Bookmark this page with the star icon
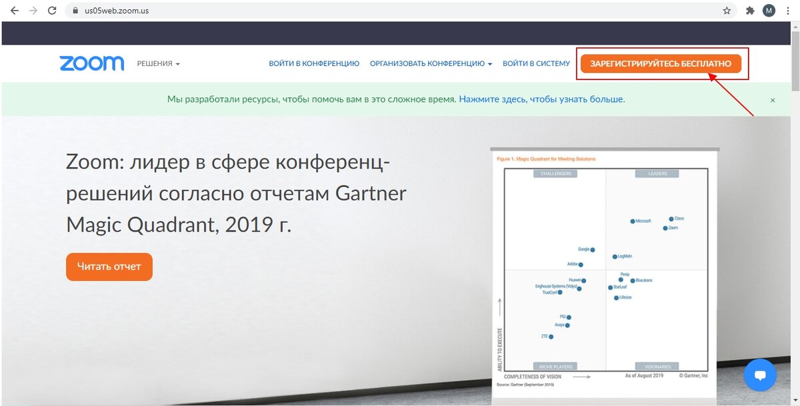This screenshot has height=406, width=800. (727, 11)
